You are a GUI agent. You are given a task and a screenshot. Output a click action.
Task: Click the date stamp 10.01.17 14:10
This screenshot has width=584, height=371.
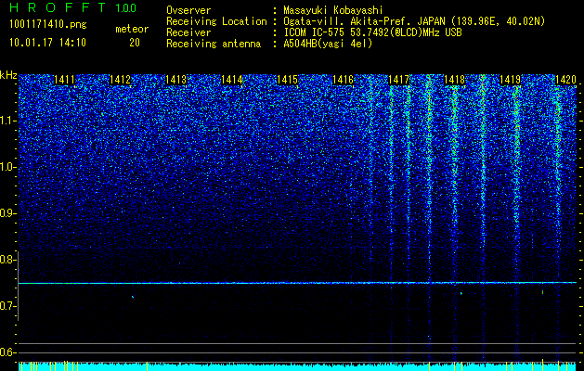click(47, 43)
